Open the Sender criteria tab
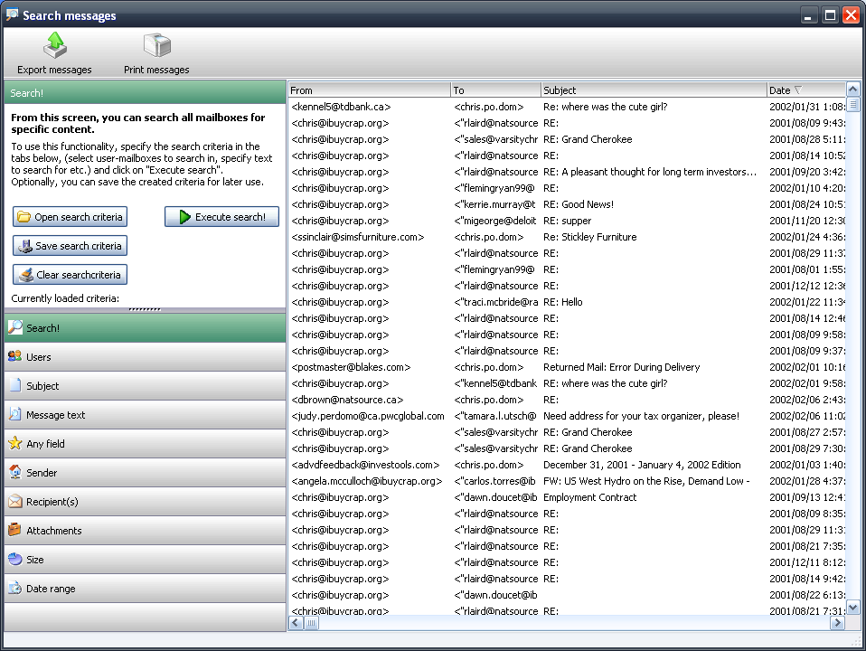The height and width of the screenshot is (651, 866). point(145,473)
